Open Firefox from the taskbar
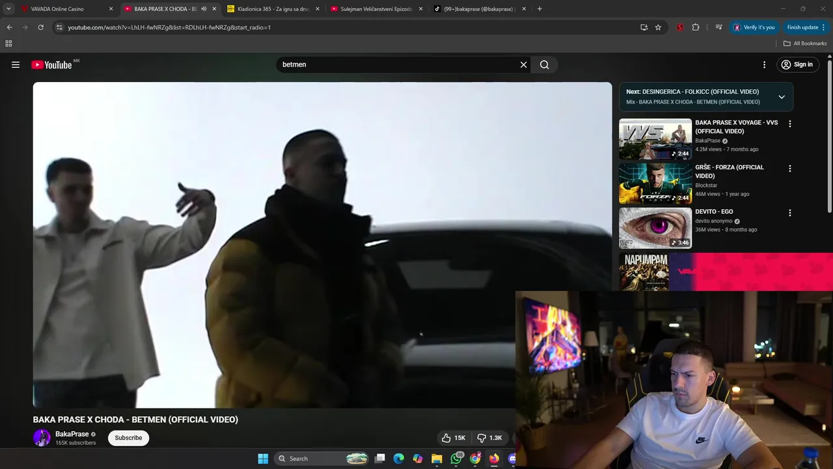Screen dimensions: 833x469 click(494, 459)
